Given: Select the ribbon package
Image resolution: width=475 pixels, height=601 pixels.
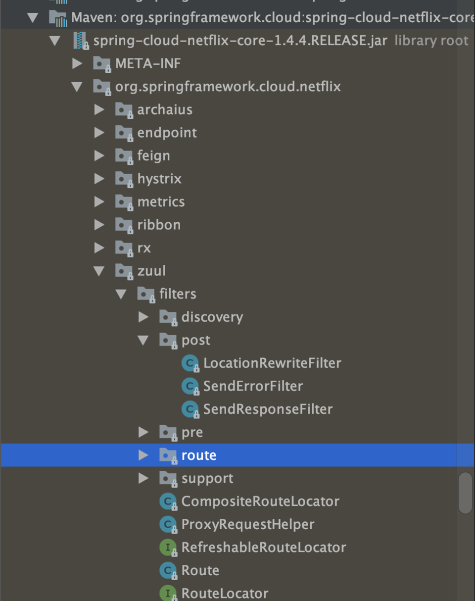Looking at the screenshot, I should pos(158,225).
